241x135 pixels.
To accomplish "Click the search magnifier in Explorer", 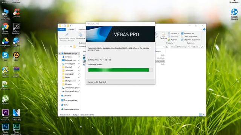I will click(202, 47).
